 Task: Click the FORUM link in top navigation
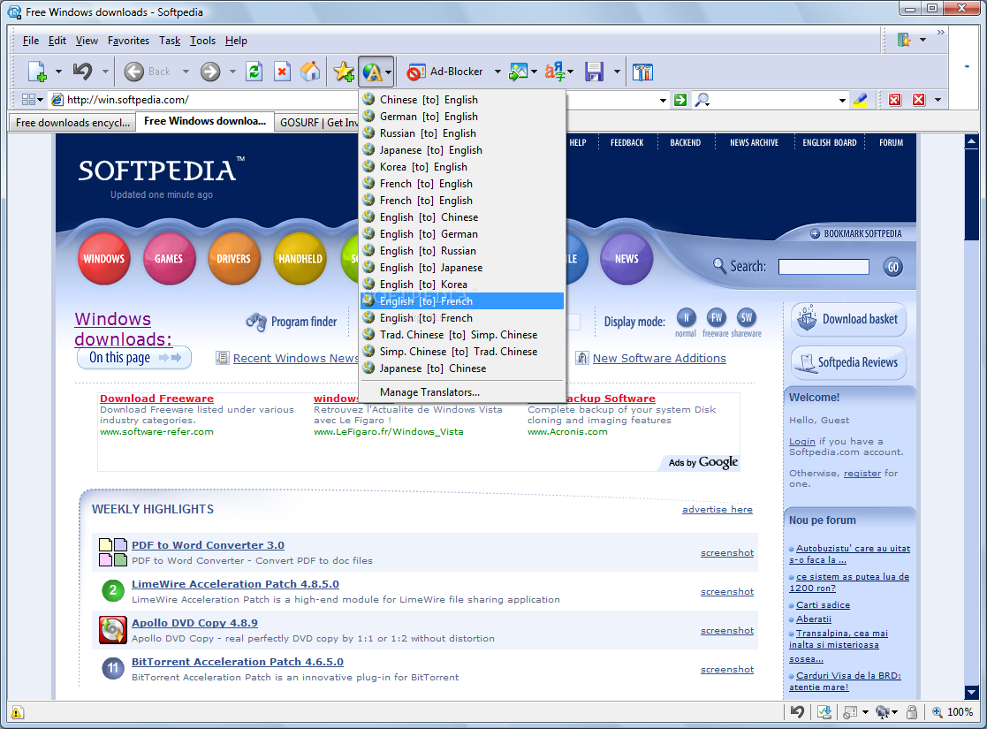[x=891, y=143]
